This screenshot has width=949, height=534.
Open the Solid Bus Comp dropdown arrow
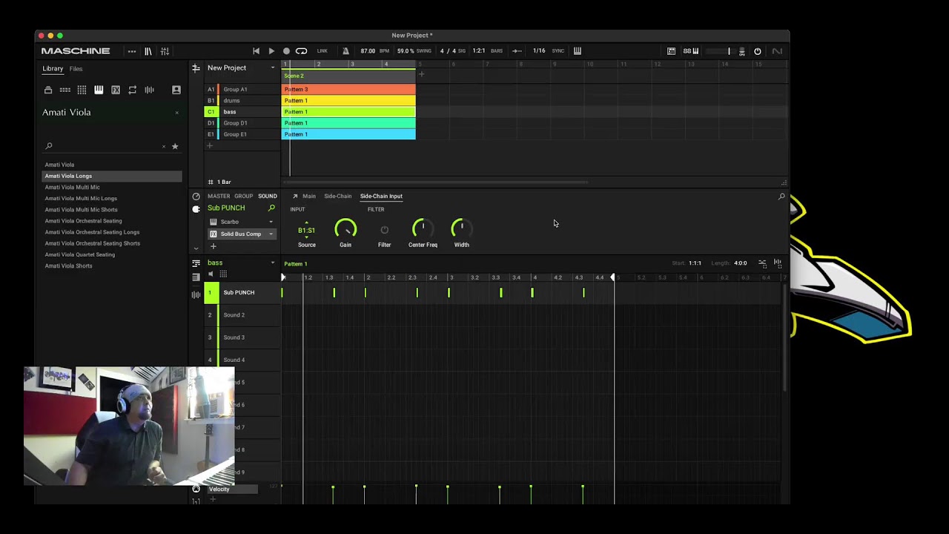point(271,234)
